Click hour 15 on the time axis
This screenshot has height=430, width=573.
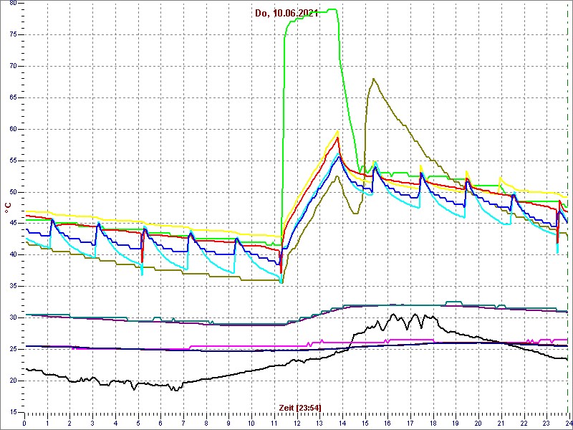(365, 423)
